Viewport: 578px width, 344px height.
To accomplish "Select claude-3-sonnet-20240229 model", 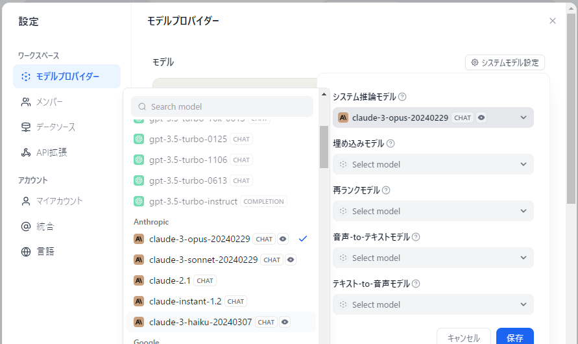I will coord(221,260).
